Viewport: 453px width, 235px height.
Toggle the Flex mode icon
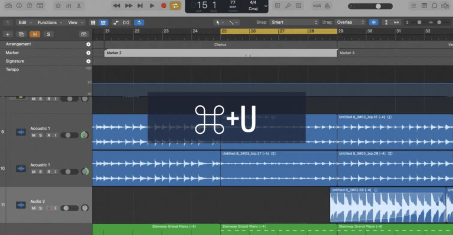[126, 22]
